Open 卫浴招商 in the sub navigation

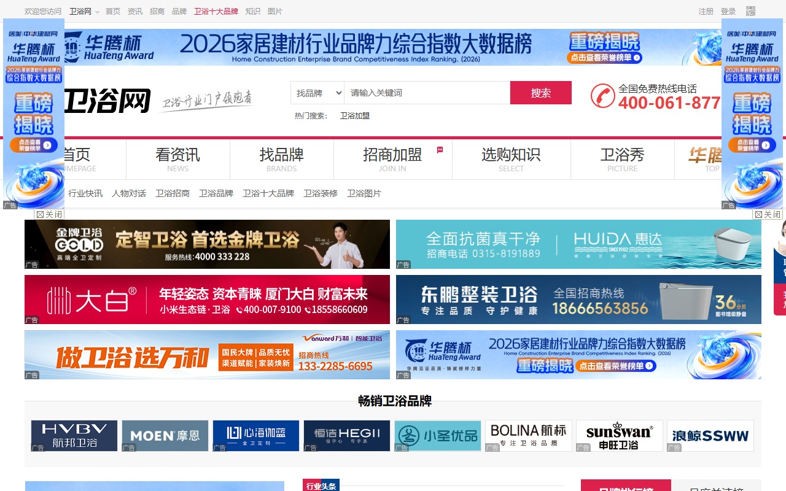pyautogui.click(x=173, y=193)
